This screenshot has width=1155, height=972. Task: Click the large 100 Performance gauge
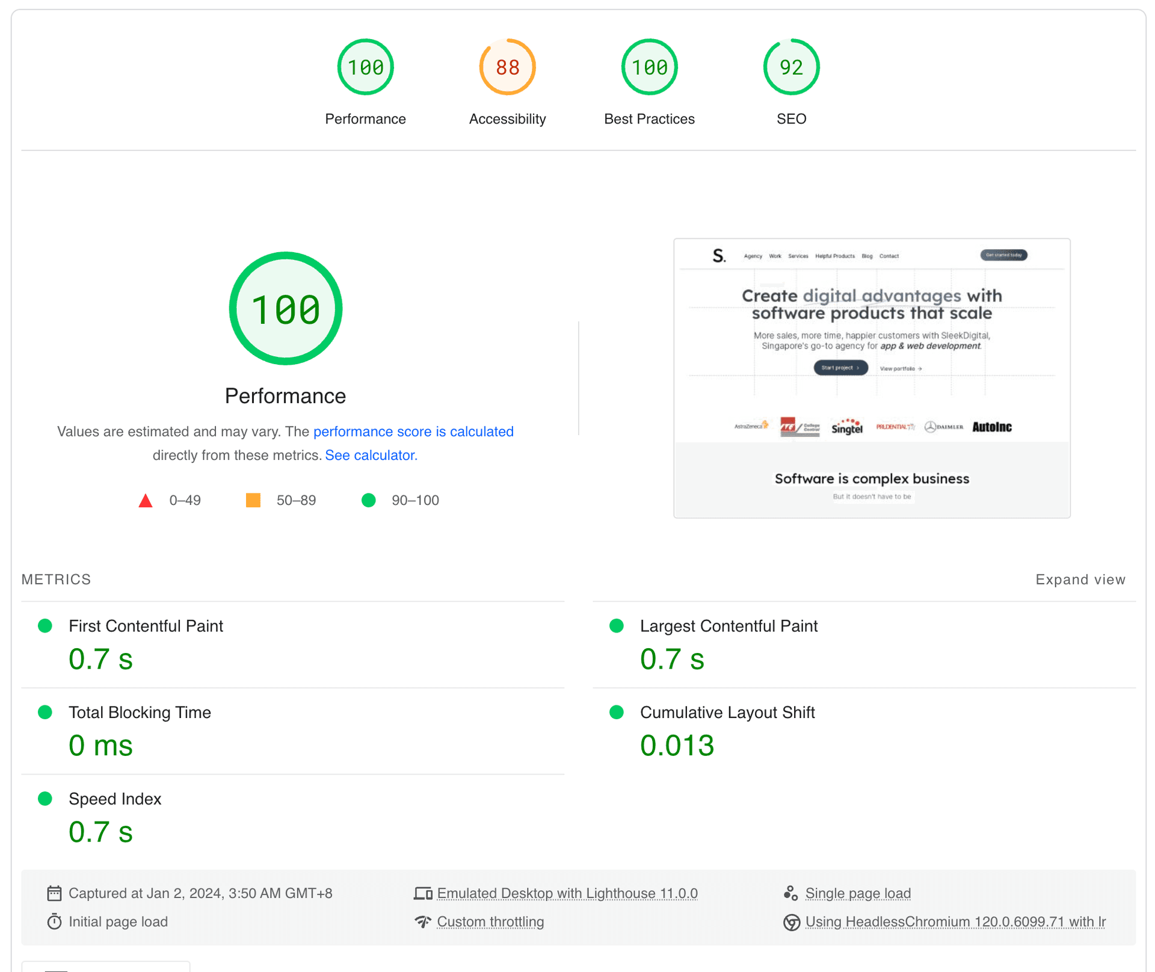point(286,308)
